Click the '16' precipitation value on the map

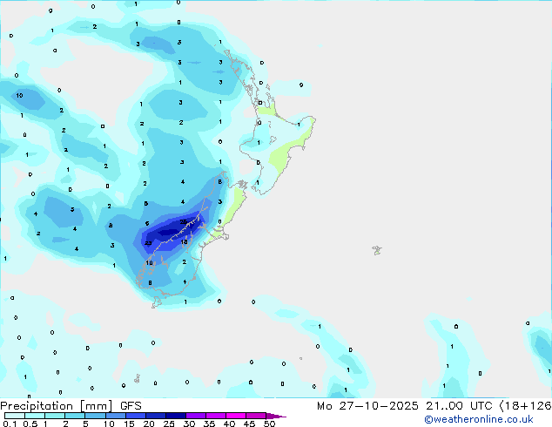click(184, 242)
